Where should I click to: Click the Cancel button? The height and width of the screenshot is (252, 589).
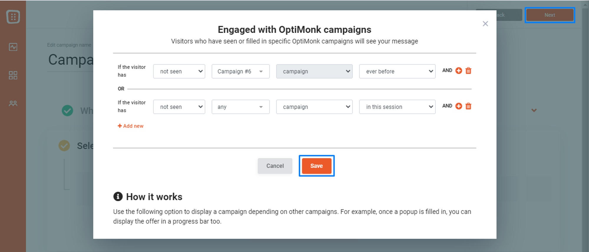(x=275, y=166)
